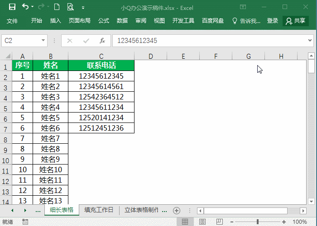Switch to the 填充工作日 sheet tab

[99, 210]
